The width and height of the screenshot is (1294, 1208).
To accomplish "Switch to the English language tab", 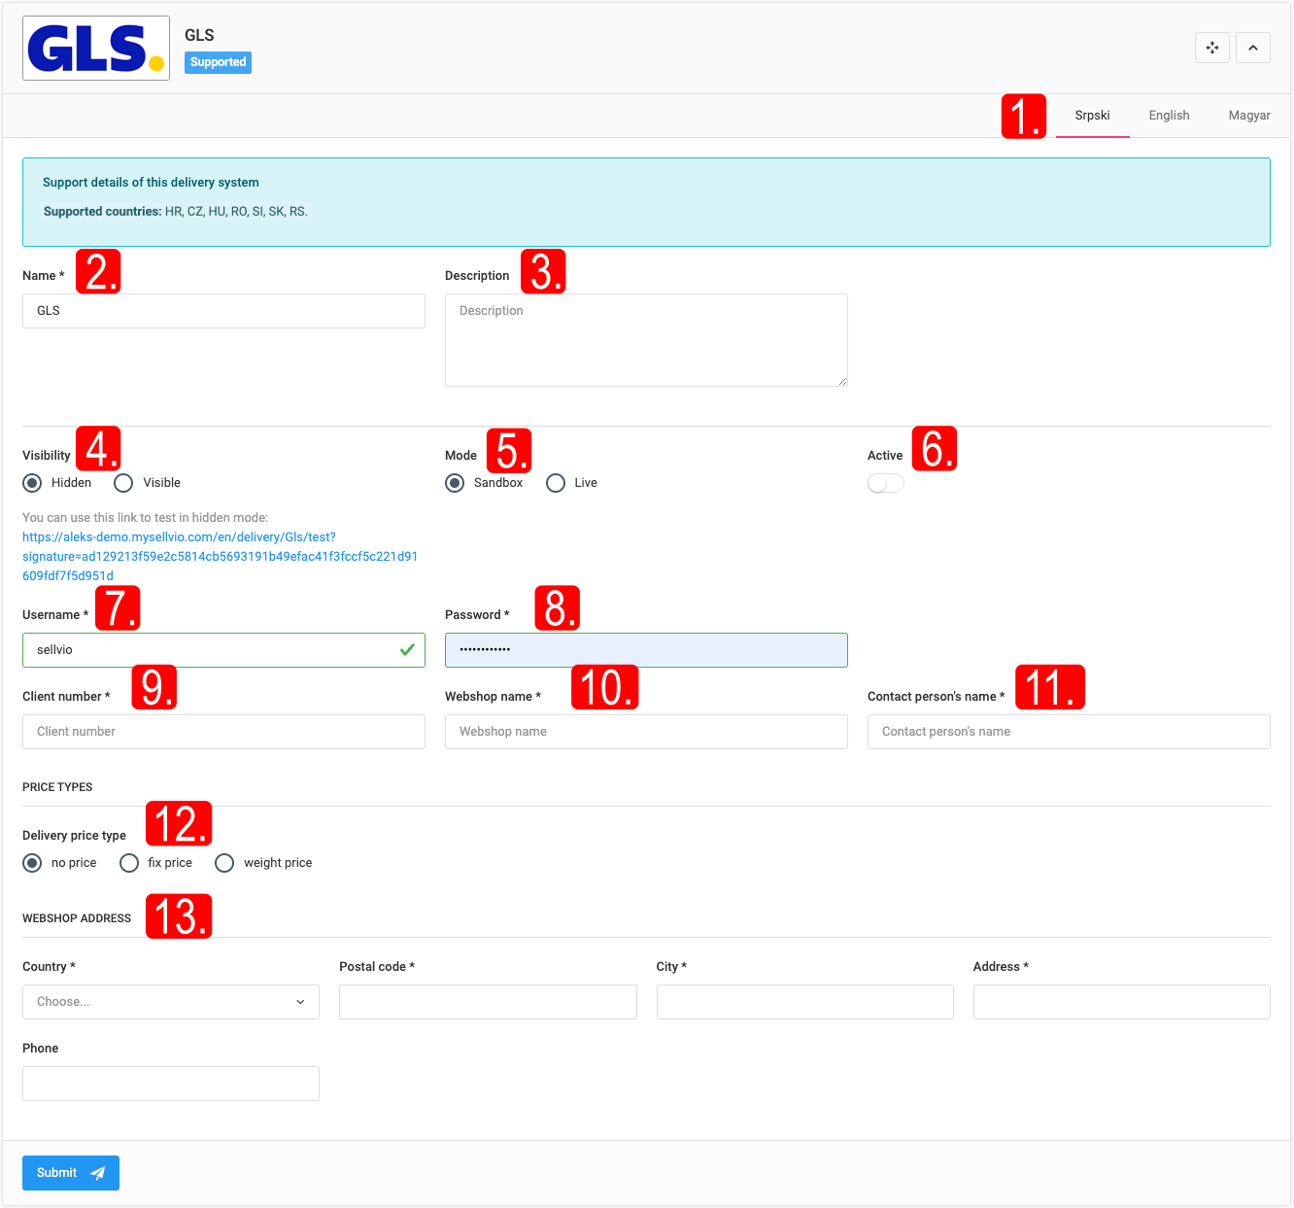I will (1169, 116).
